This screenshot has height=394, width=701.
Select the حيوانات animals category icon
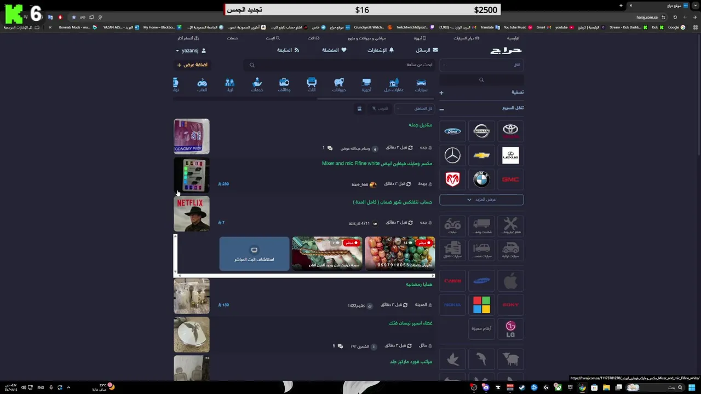pyautogui.click(x=339, y=85)
